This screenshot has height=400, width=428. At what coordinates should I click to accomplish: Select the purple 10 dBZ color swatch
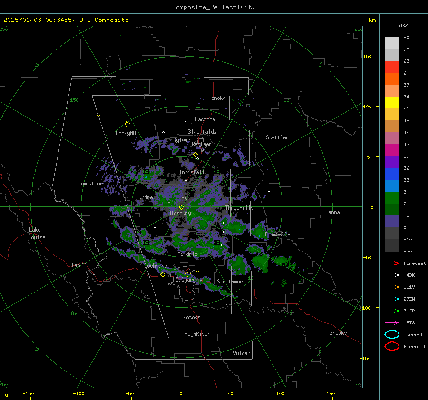tap(392, 221)
